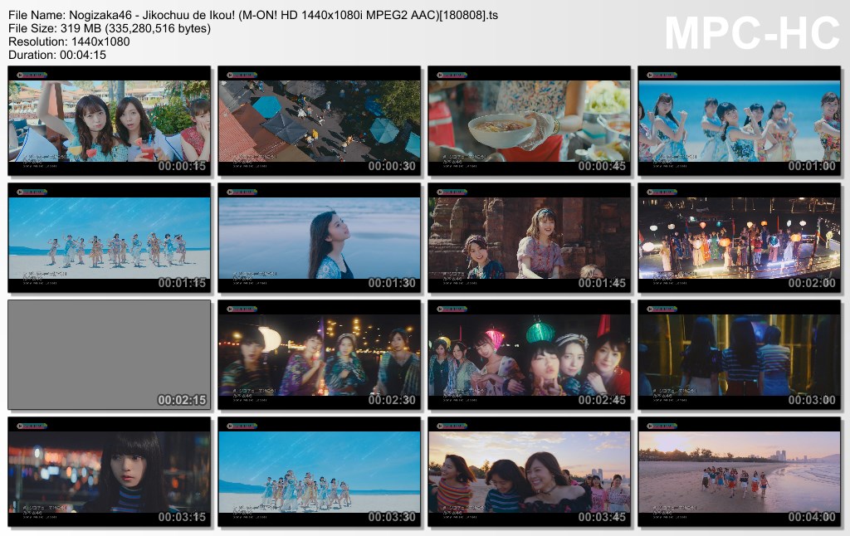
Task: Click the channel logo in the 00:04:00 frame
Action: (662, 426)
